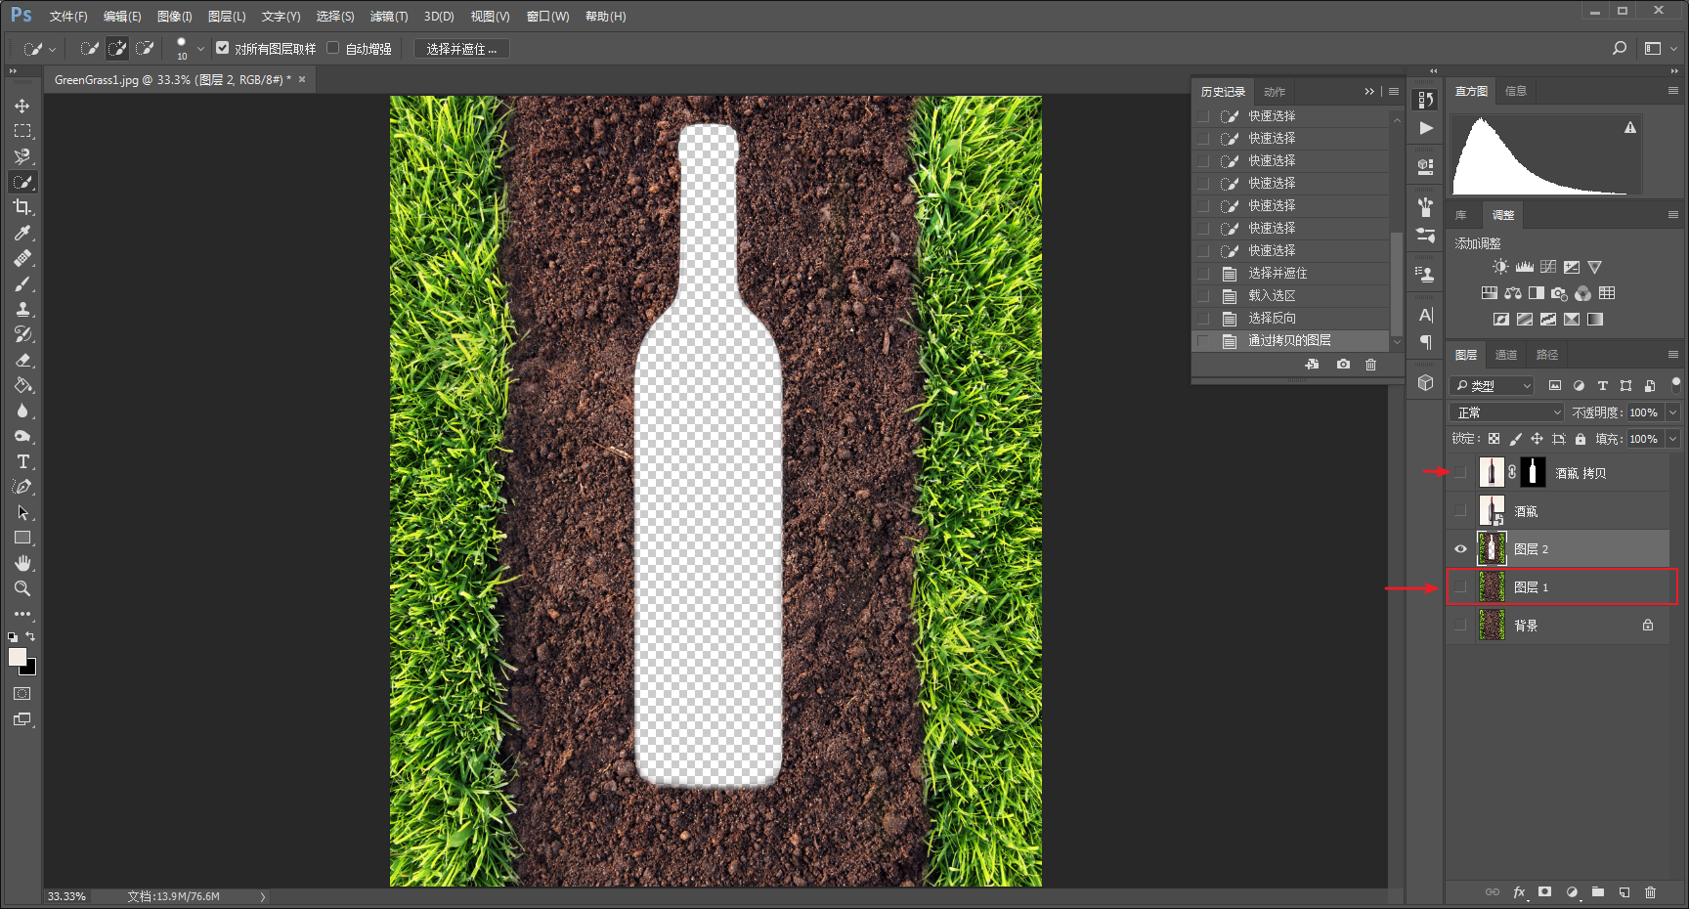Viewport: 1689px width, 909px height.
Task: Click the add layer mask icon
Action: pyautogui.click(x=1544, y=891)
